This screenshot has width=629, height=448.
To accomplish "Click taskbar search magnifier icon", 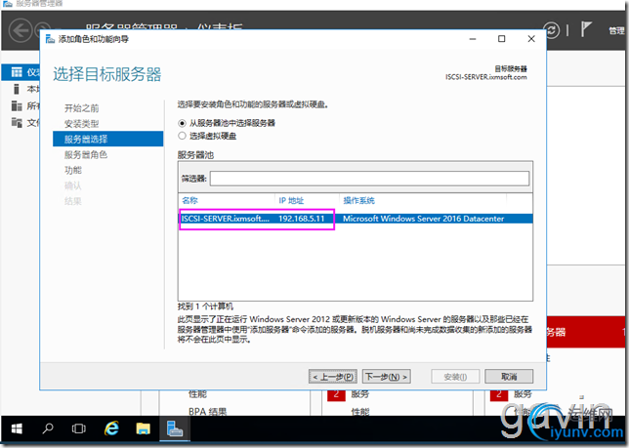I will click(48, 428).
